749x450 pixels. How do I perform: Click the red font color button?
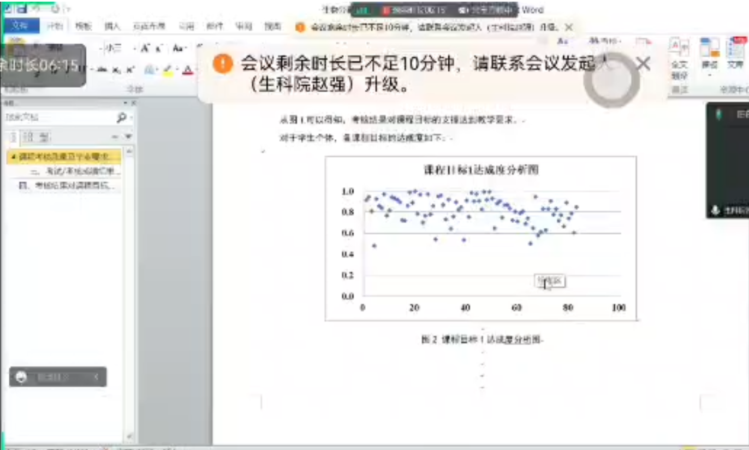pyautogui.click(x=187, y=69)
